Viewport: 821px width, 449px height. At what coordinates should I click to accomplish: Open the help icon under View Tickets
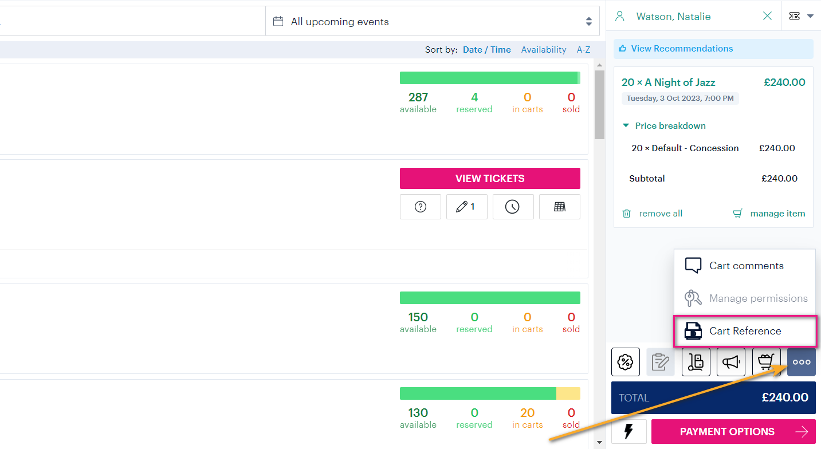(x=420, y=206)
